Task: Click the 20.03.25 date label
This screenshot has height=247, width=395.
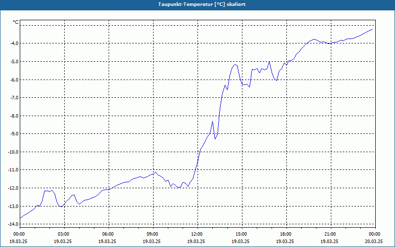Action: coord(374,241)
